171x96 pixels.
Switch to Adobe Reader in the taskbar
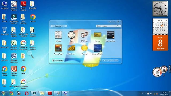click(50, 94)
